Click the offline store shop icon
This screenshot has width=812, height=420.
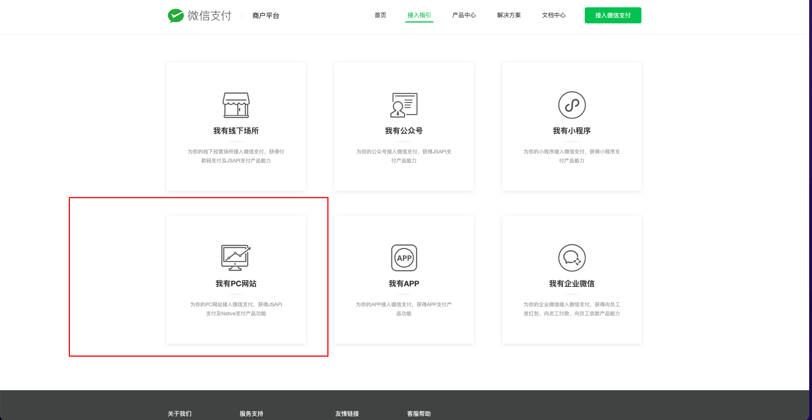tap(236, 105)
